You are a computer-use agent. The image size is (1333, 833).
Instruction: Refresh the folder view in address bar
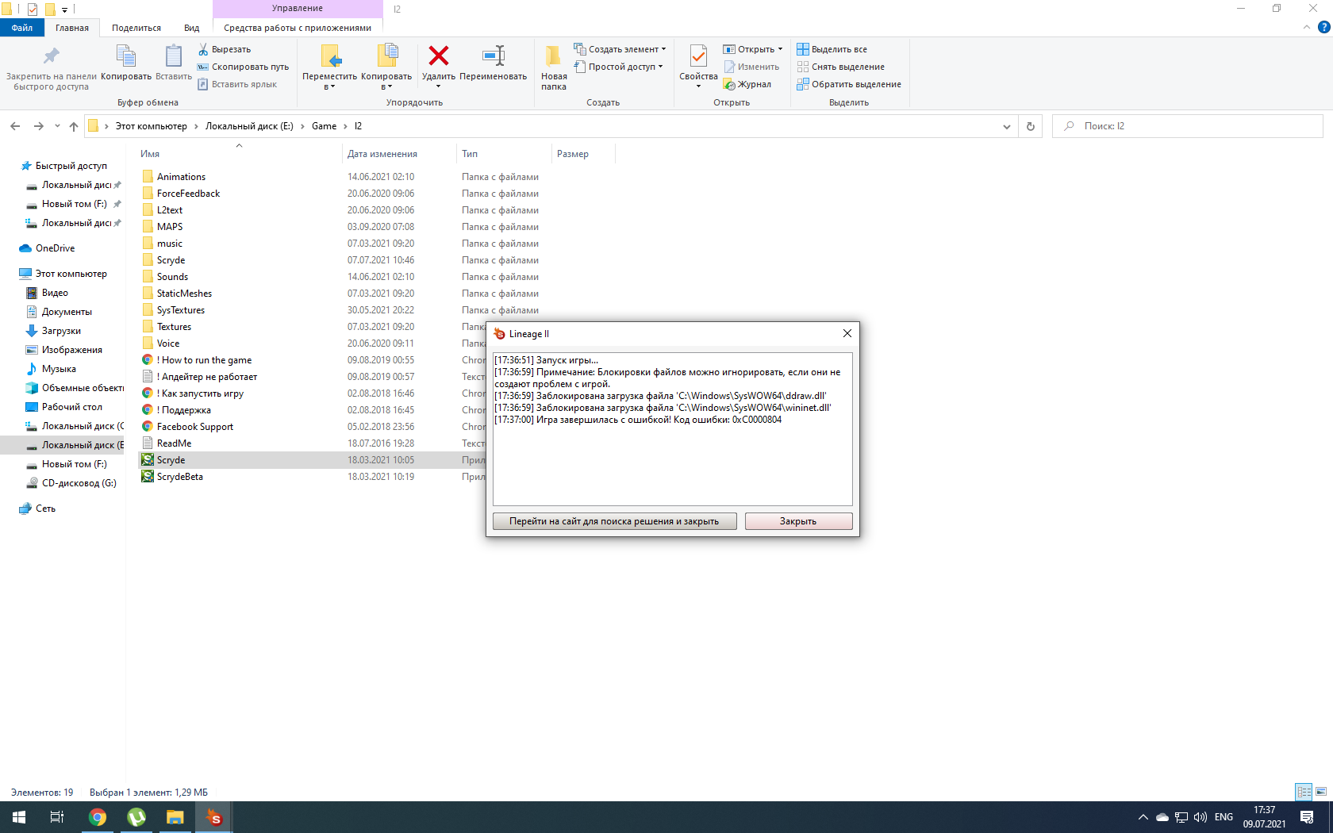coord(1031,126)
